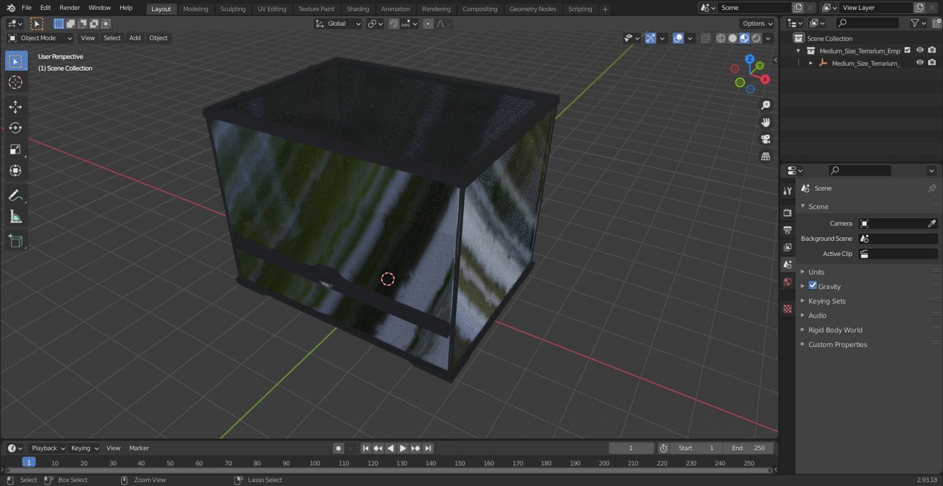Click the Blender logo menu

point(11,8)
